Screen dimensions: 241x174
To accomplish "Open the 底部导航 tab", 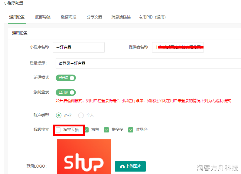I will (x=43, y=17).
